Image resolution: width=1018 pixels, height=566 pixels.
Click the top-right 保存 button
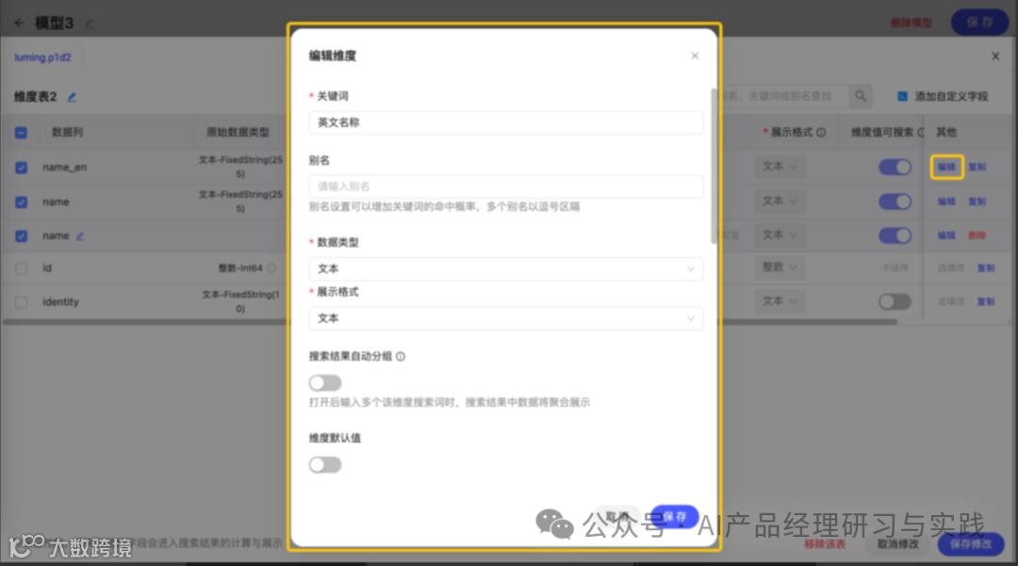pos(979,22)
